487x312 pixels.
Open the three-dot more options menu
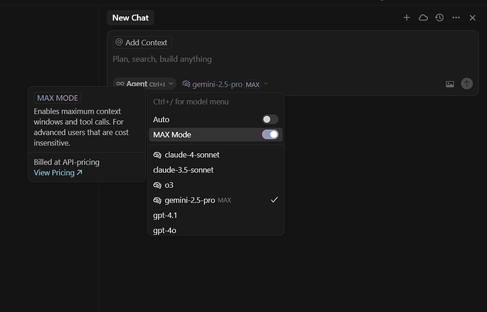point(456,18)
